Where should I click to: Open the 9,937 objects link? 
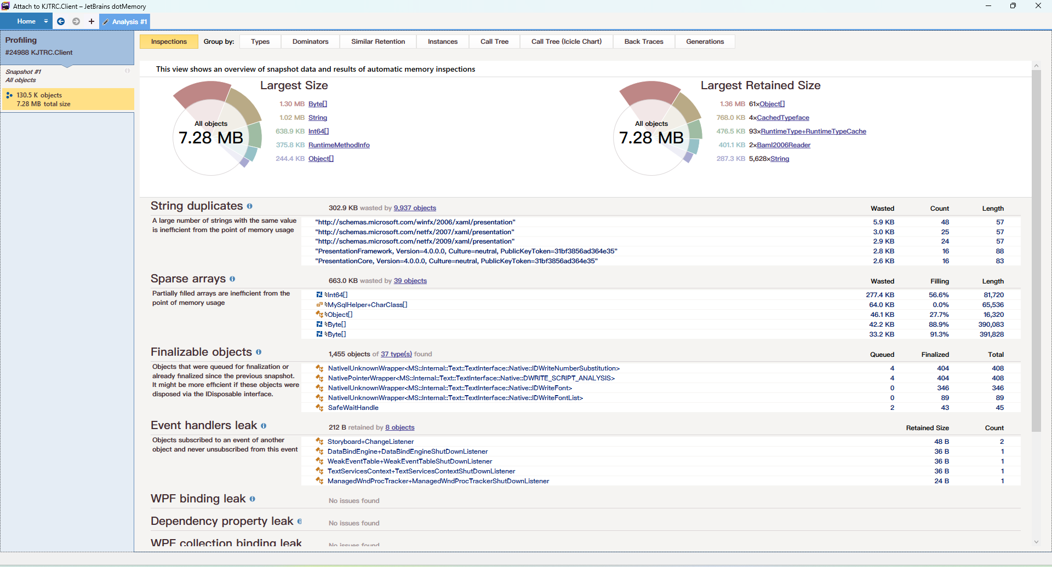coord(415,208)
